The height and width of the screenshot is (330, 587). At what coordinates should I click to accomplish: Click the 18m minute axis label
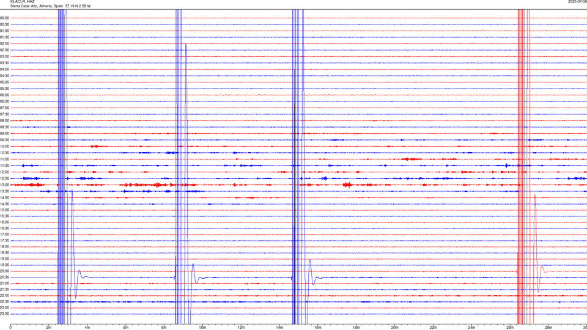point(356,328)
